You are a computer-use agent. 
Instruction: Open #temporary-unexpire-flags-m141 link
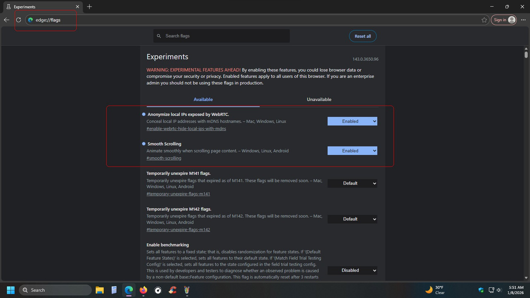pyautogui.click(x=178, y=194)
